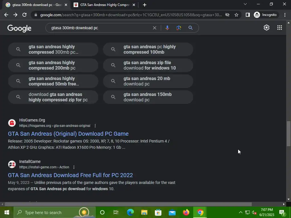Click the InstallGame site favicon
The height and width of the screenshot is (218, 291).
12,164
